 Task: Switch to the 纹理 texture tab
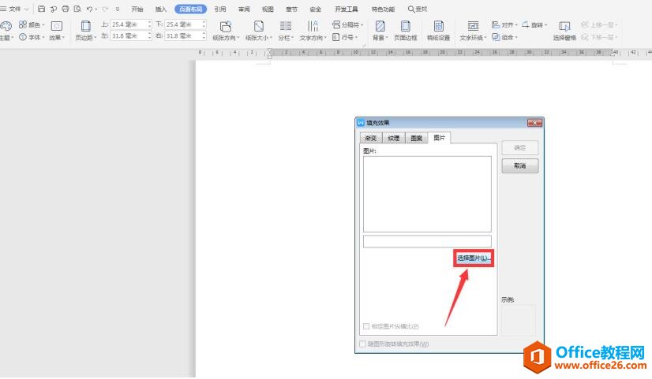(x=393, y=138)
